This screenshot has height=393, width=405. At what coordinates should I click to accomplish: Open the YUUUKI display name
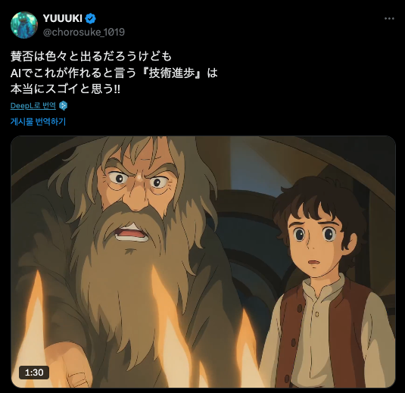click(x=63, y=18)
